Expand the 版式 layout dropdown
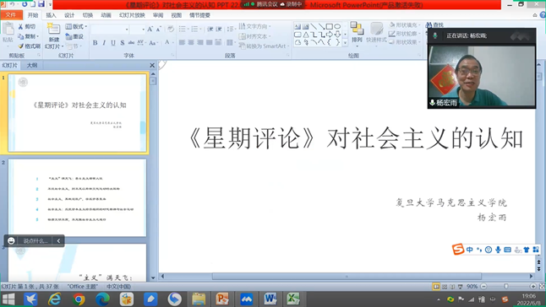Screen dimensions: 546x307 [x=76, y=26]
